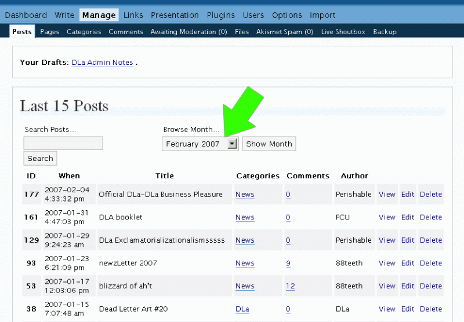
Task: Delete the newzLetter 2007 post
Action: 431,263
